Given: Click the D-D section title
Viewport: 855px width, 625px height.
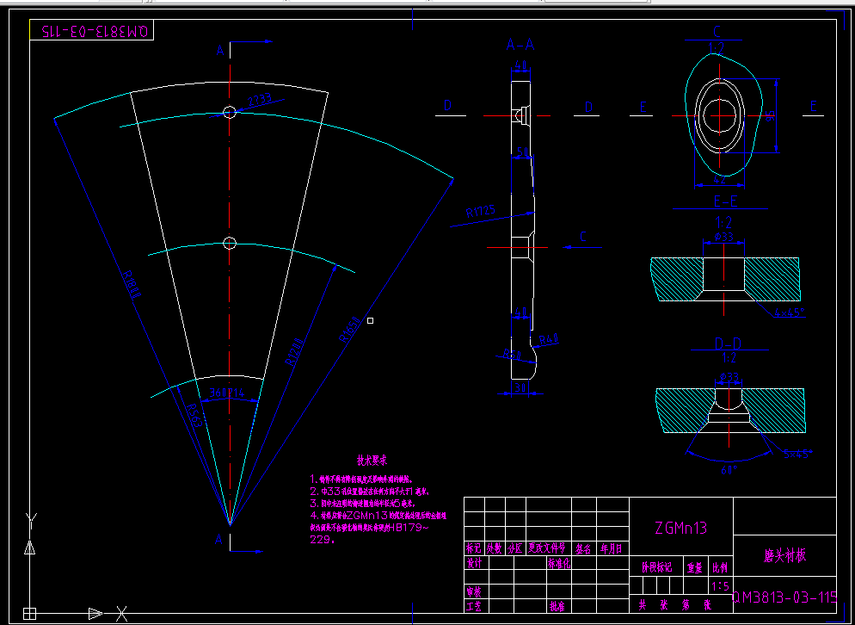Looking at the screenshot, I should [x=729, y=343].
